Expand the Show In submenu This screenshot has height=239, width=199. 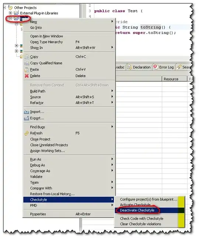pyautogui.click(x=69, y=48)
